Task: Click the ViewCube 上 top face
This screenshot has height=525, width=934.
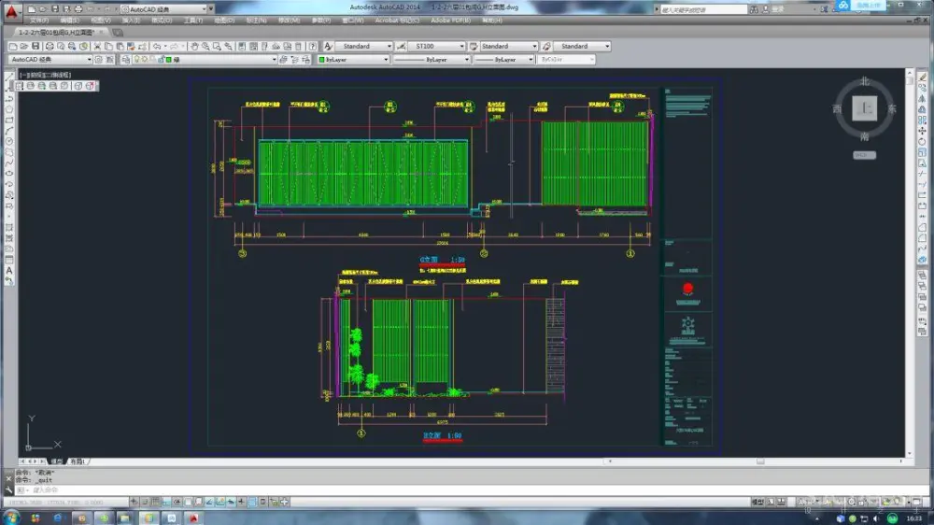Action: (x=865, y=108)
